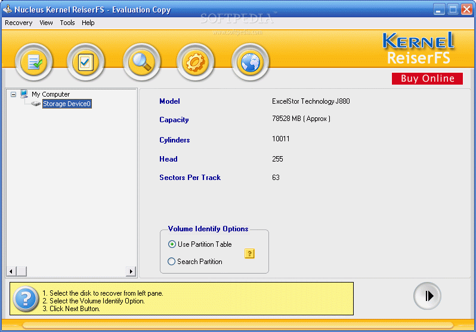Image resolution: width=476 pixels, height=332 pixels.
Task: Click the left pane horizontal scrollbar thumb
Action: pyautogui.click(x=21, y=271)
